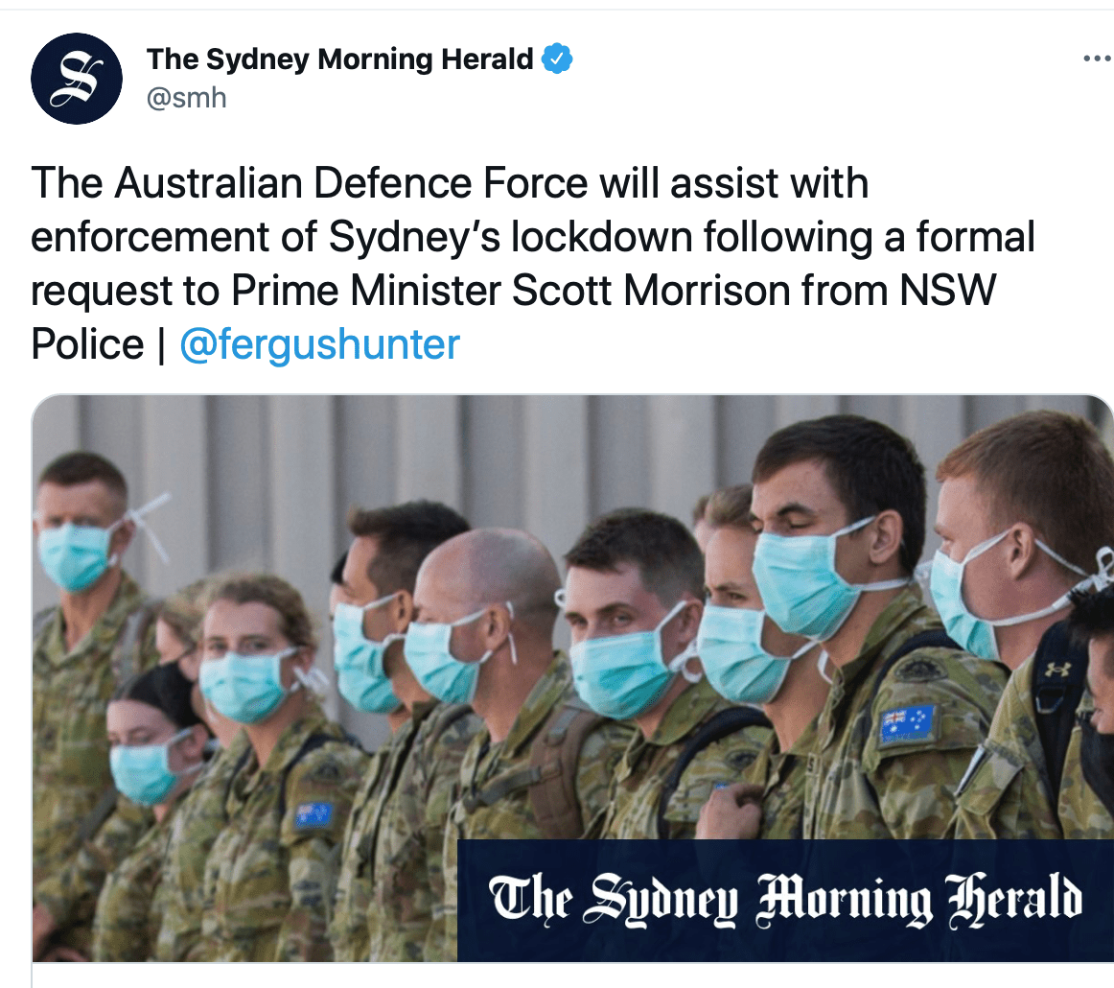Click the blue verified badge
This screenshot has height=988, width=1114.
pyautogui.click(x=557, y=59)
